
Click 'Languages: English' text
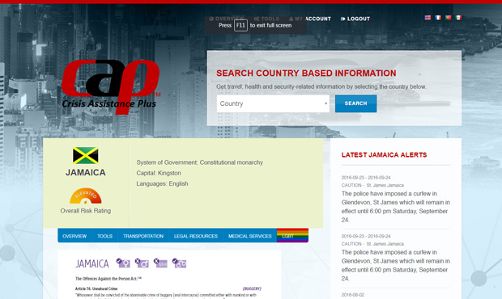tap(162, 183)
